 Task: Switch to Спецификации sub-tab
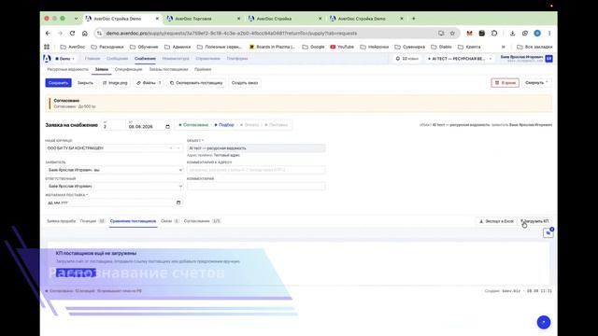(128, 69)
